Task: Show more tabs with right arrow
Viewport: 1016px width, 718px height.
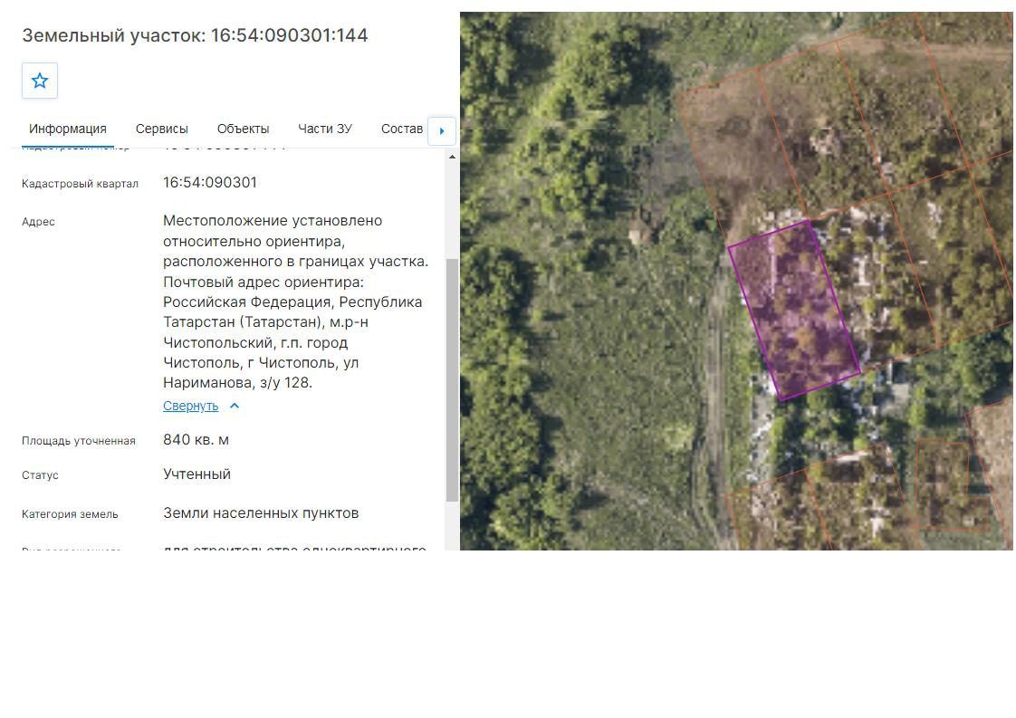Action: [x=442, y=131]
